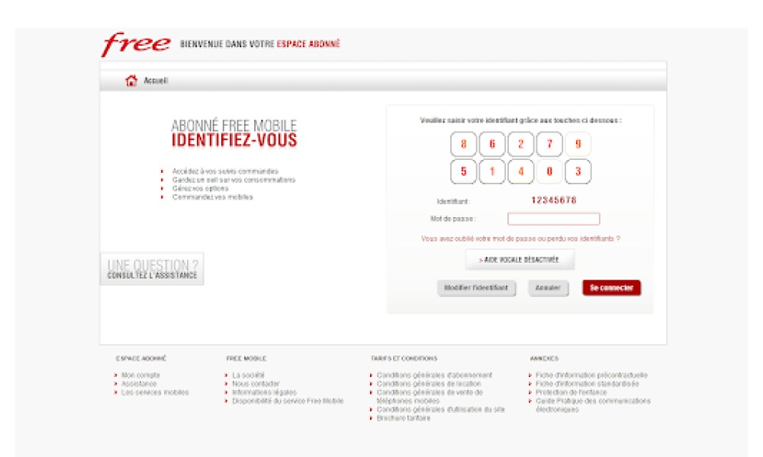Open Fiche d'information standardisée link
Image resolution: width=763 pixels, height=457 pixels.
pyautogui.click(x=588, y=384)
